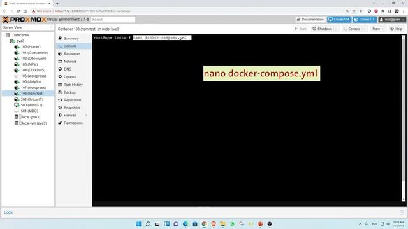The height and width of the screenshot is (229, 408).
Task: Expand the Firewall submenu arrow
Action: pos(87,115)
